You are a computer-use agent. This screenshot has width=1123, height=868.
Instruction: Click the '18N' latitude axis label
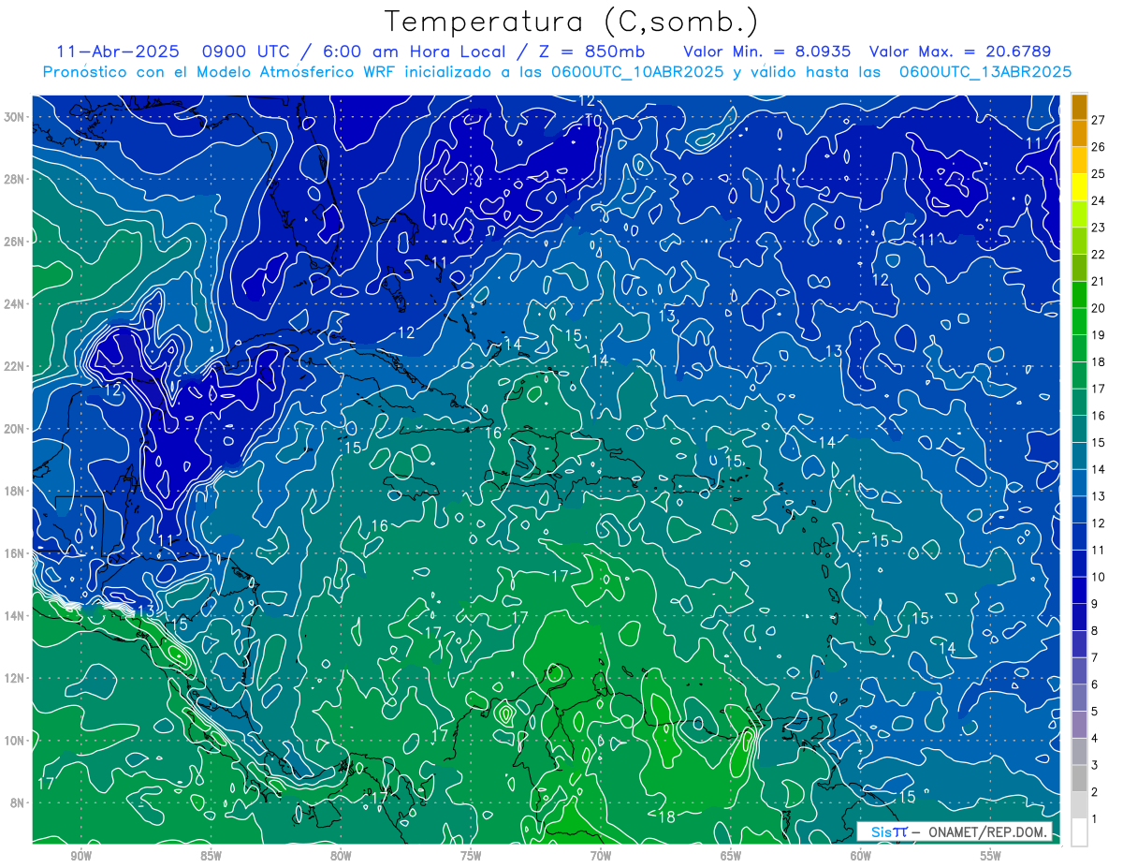click(13, 491)
